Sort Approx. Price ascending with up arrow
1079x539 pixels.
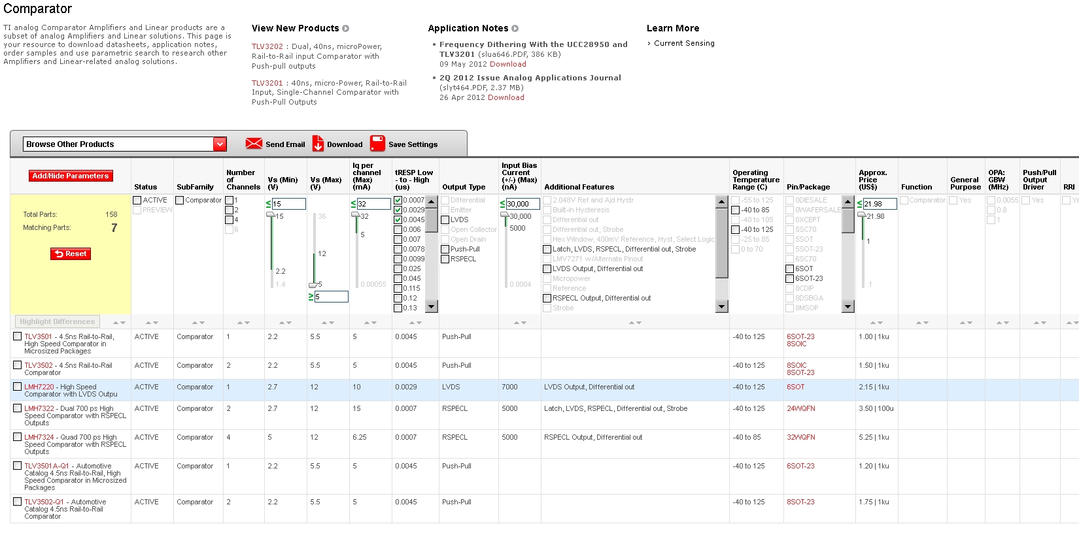click(x=874, y=323)
